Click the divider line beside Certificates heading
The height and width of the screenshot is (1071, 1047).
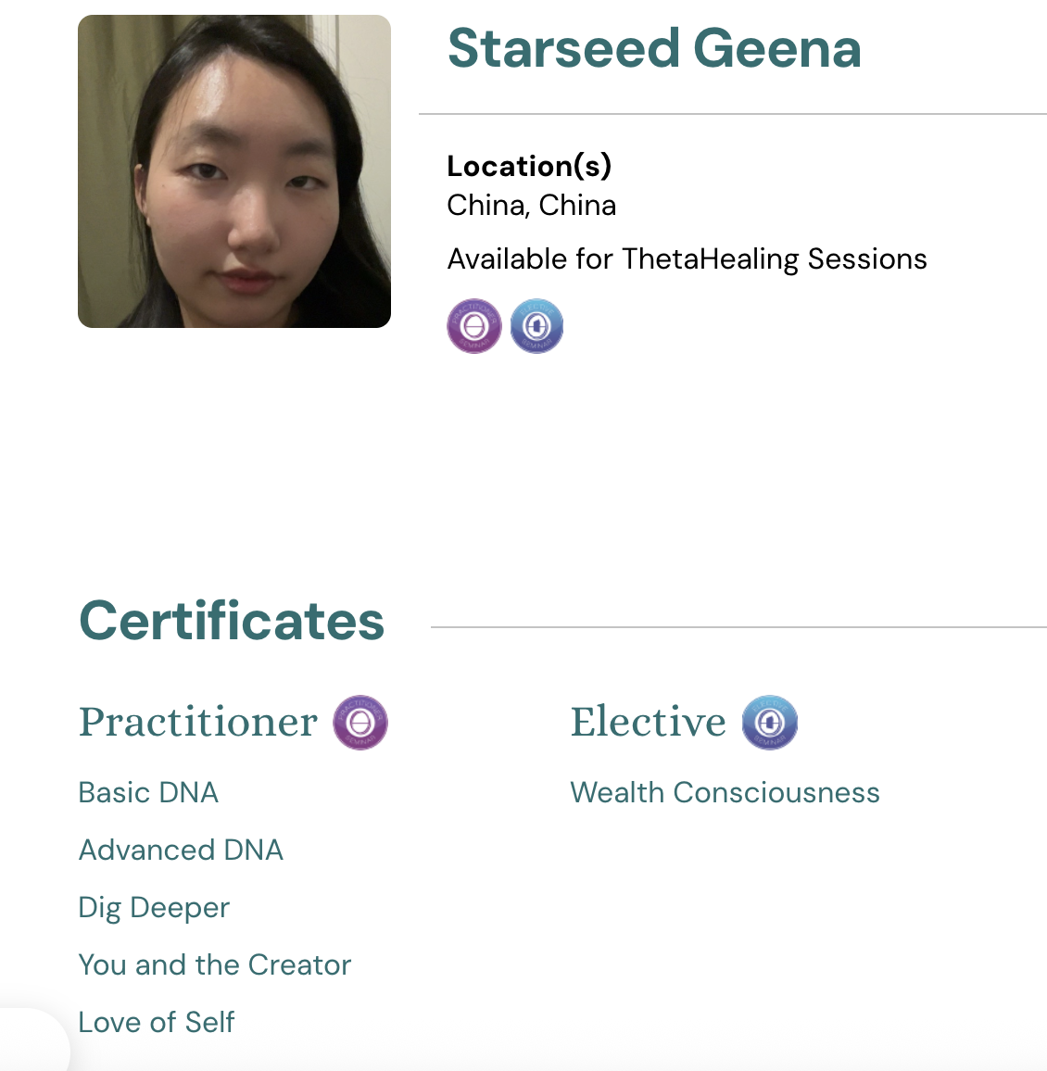[738, 627]
